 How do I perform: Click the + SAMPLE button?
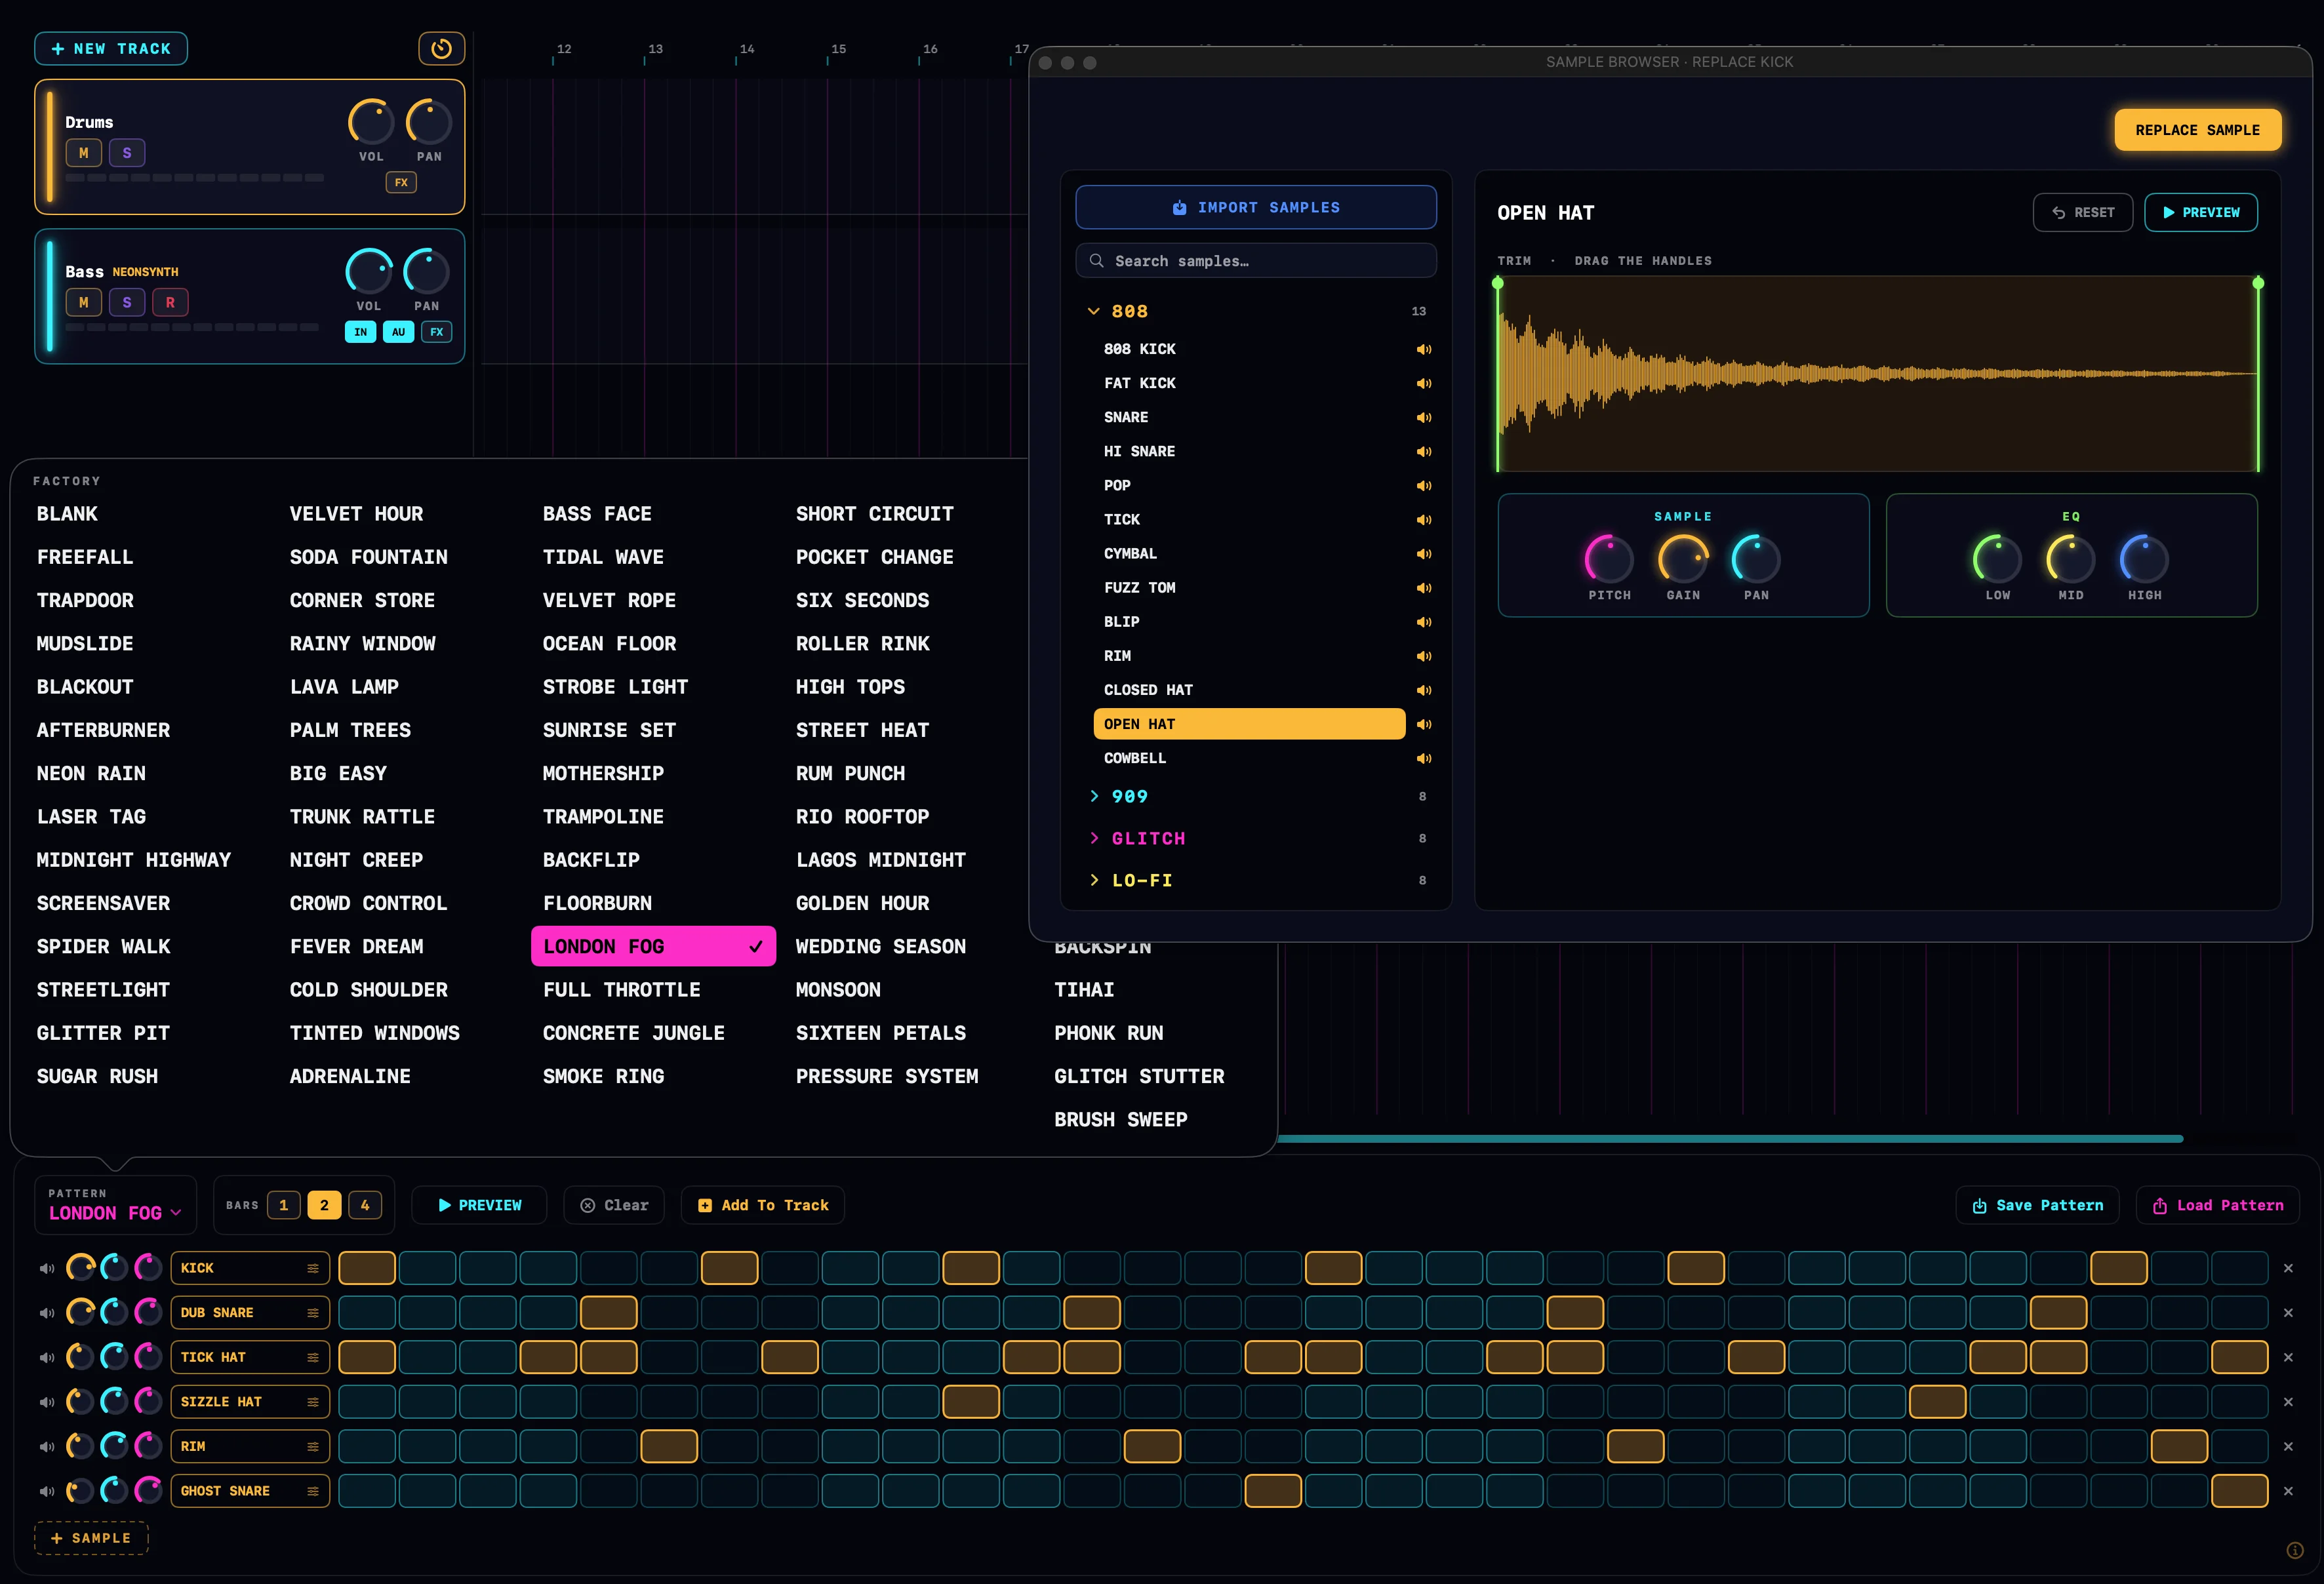point(91,1538)
